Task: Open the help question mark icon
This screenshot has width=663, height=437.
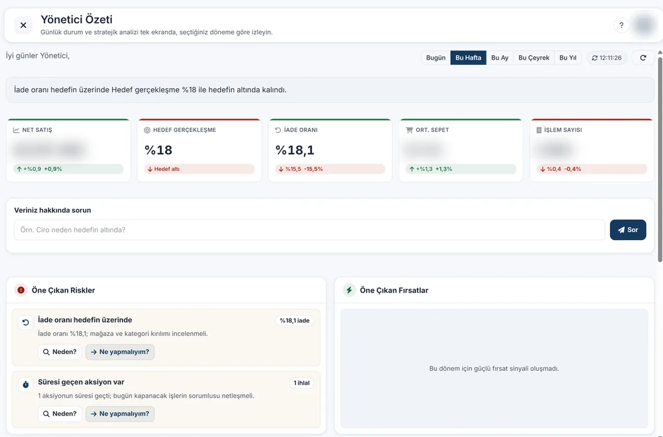Action: (x=621, y=25)
